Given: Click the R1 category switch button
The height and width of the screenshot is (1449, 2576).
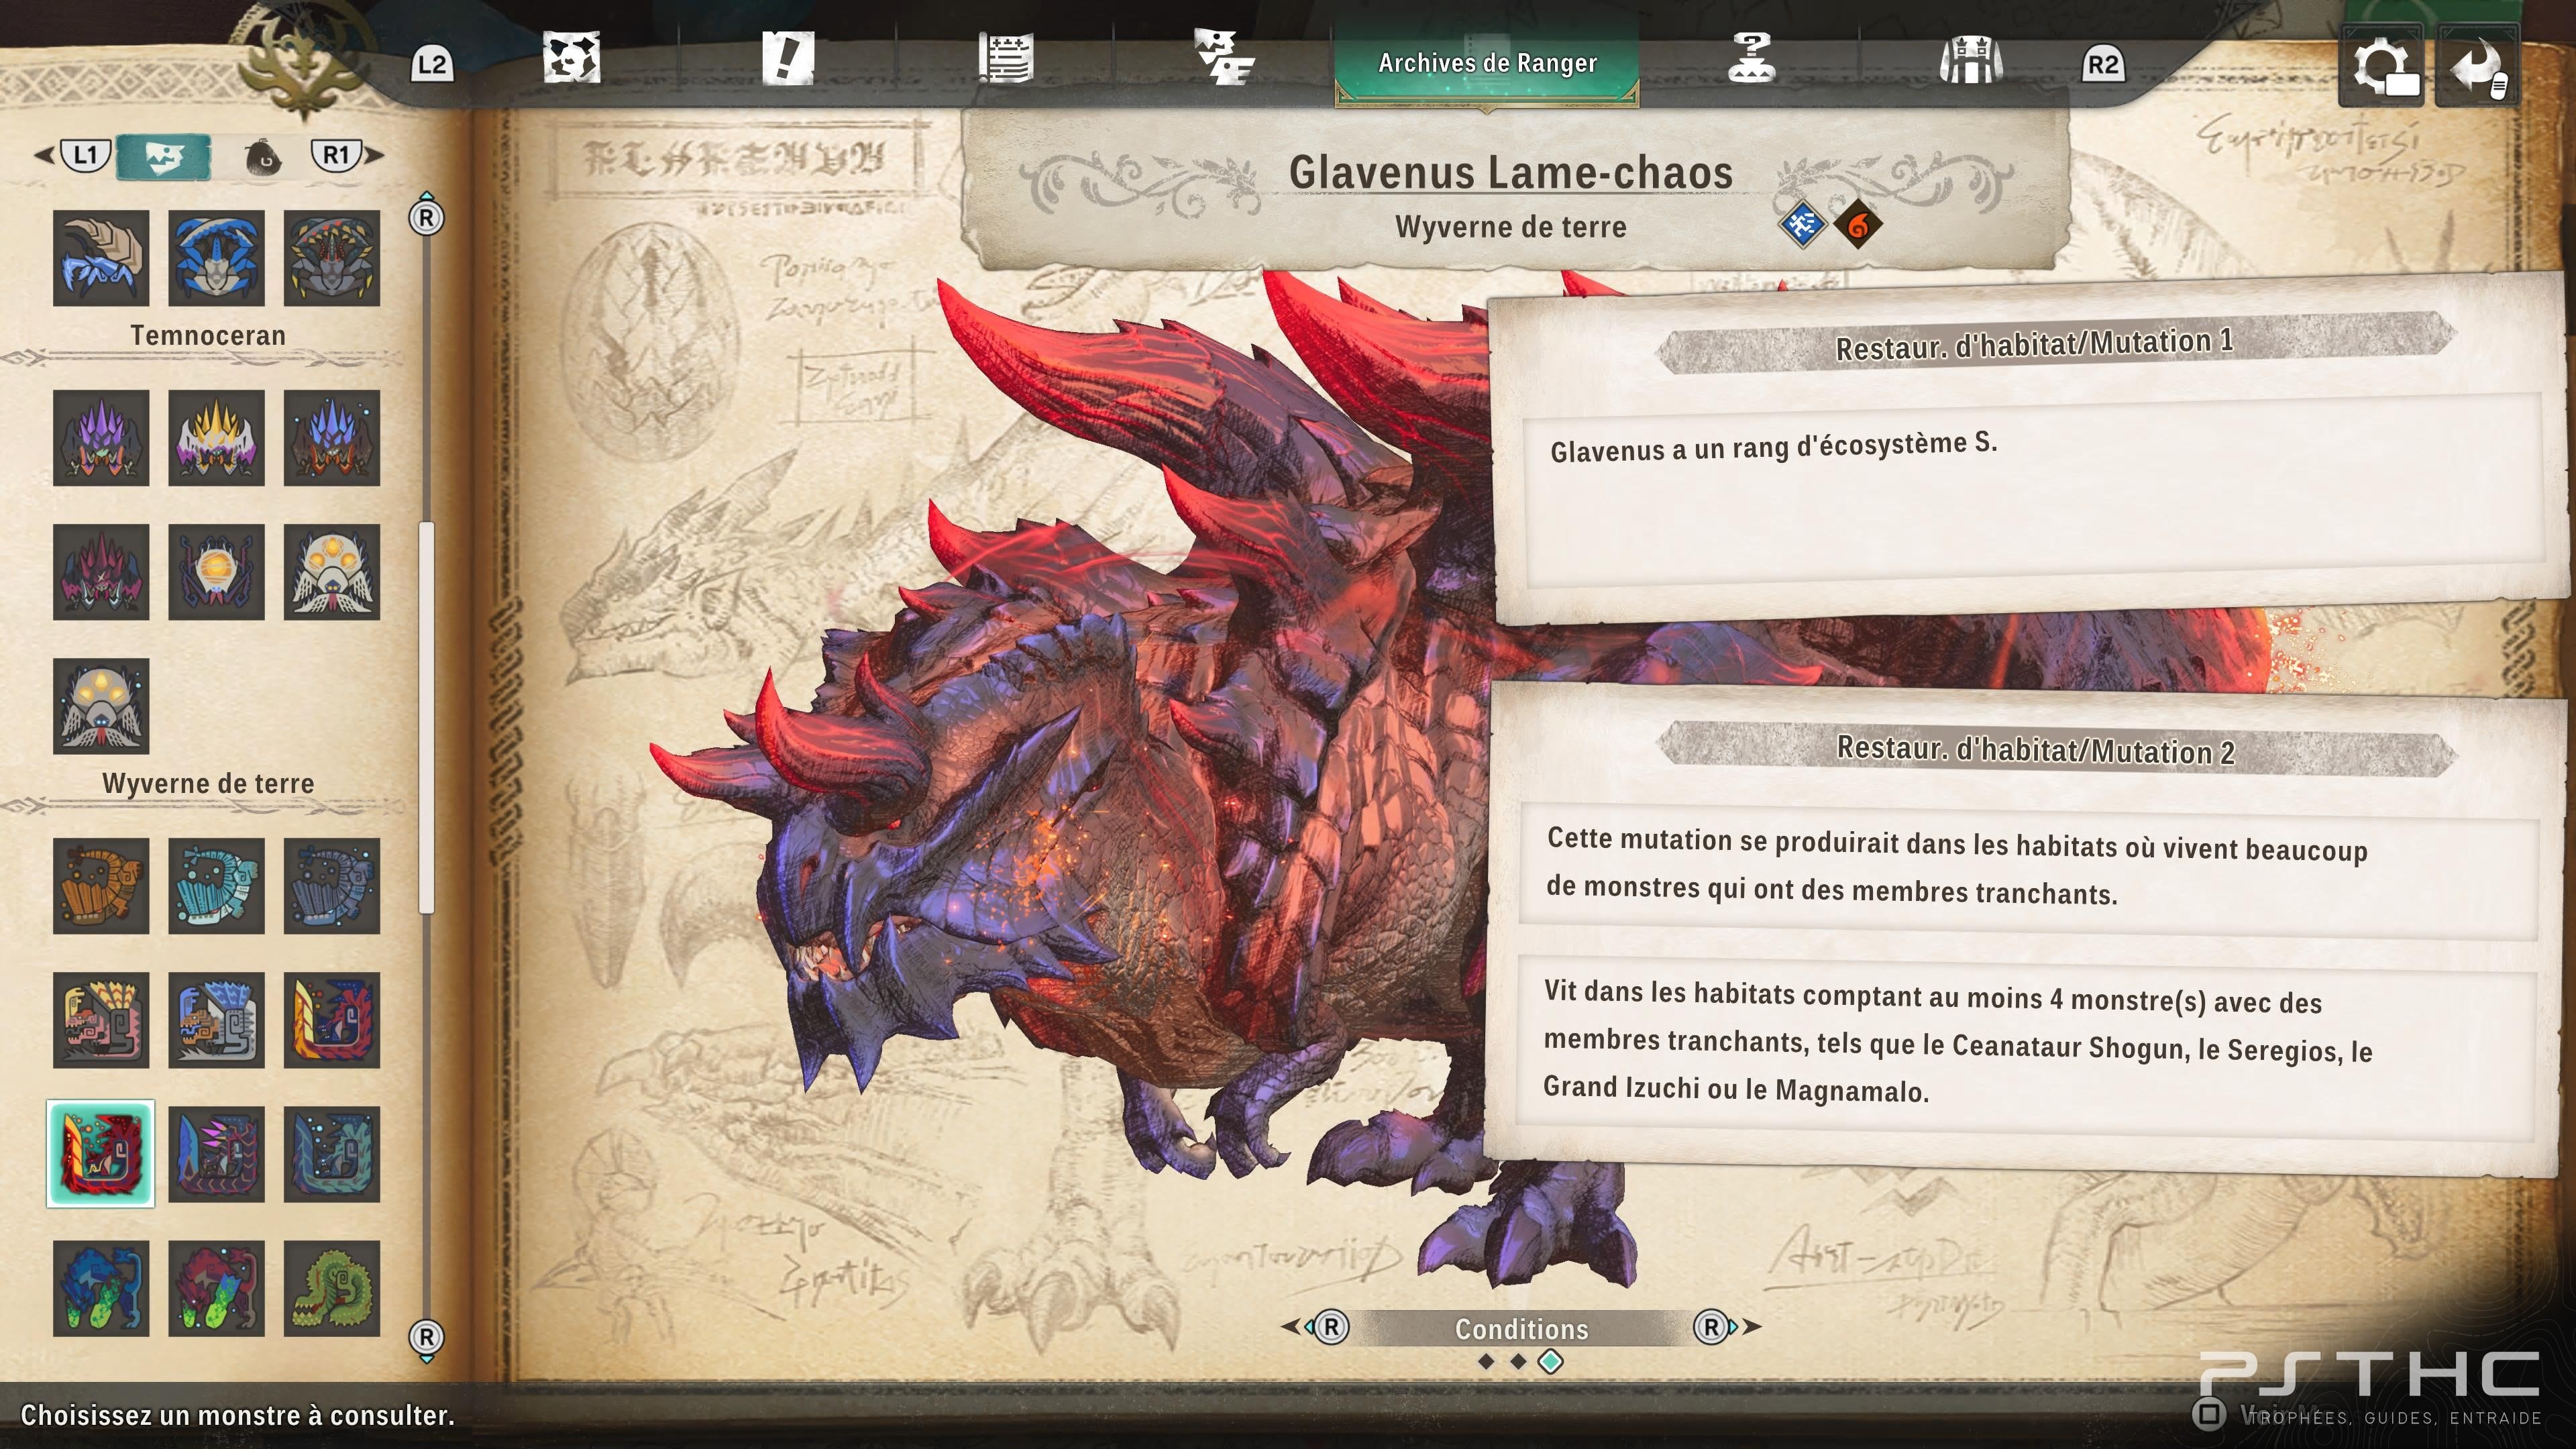Looking at the screenshot, I should coord(336,155).
